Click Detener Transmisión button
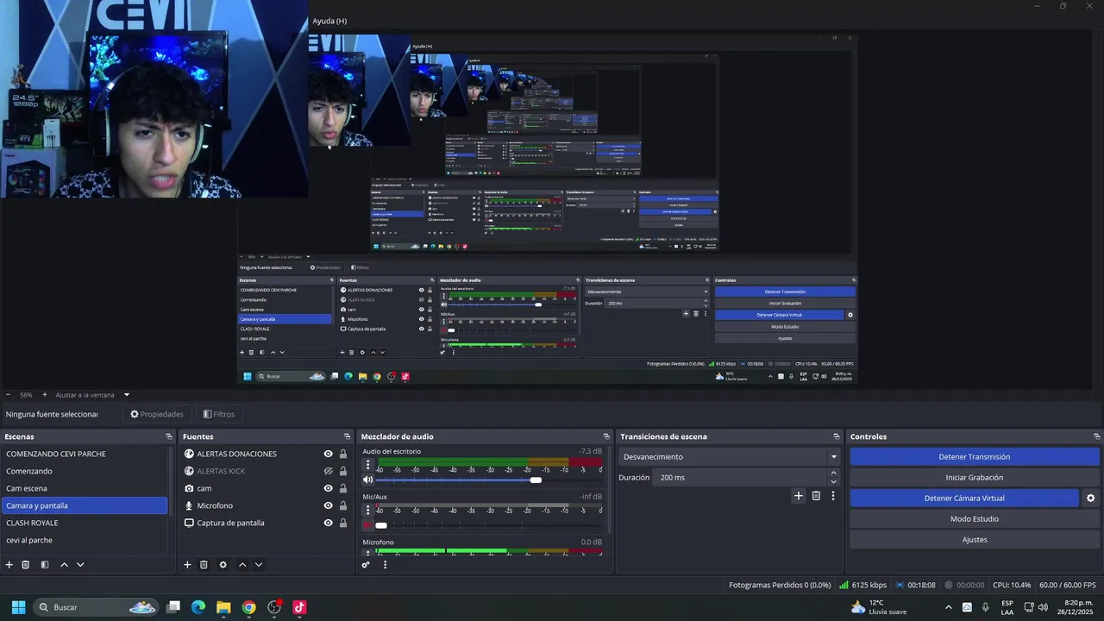This screenshot has width=1104, height=621. pyautogui.click(x=975, y=457)
